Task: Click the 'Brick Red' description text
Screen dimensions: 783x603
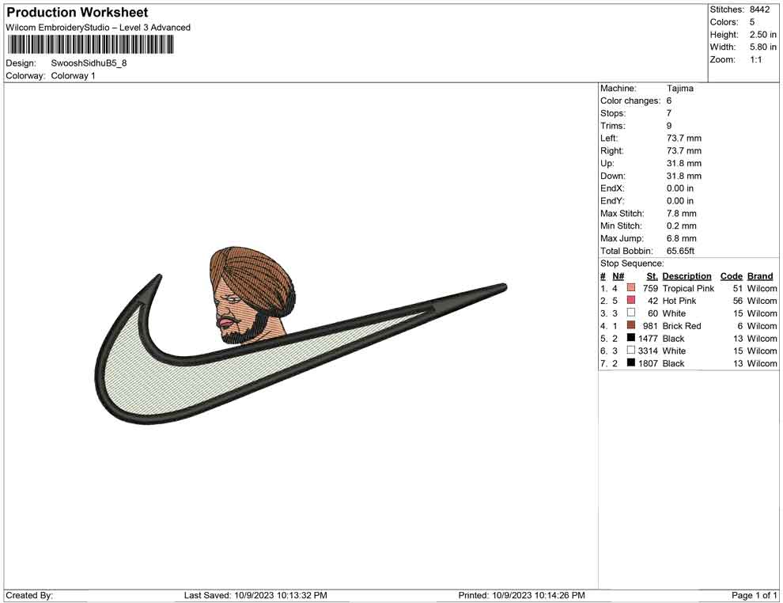Action: point(682,326)
